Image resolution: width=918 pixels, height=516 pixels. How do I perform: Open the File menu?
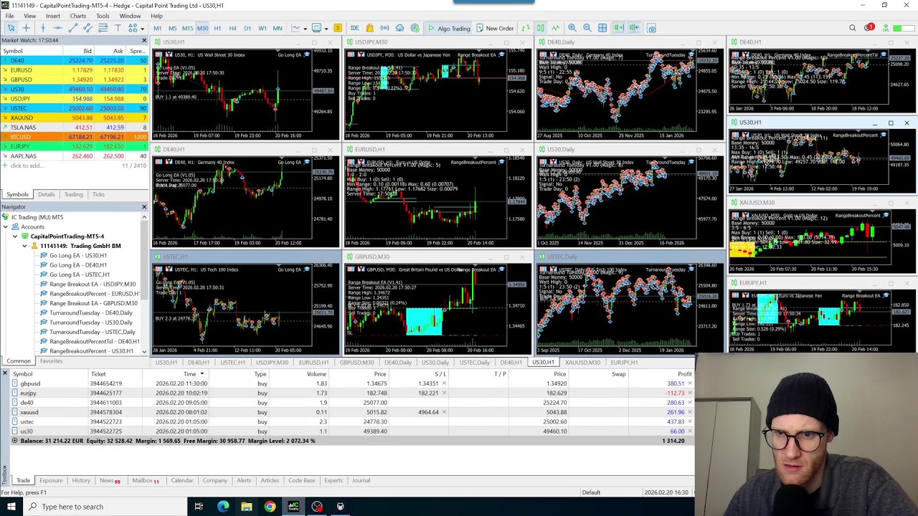[10, 16]
